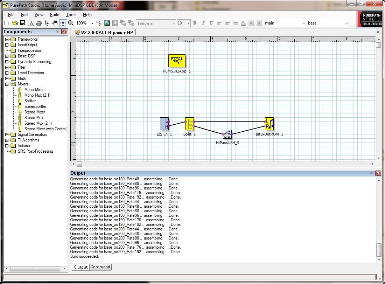Close the Components panel
385x284 pixels.
(x=64, y=32)
